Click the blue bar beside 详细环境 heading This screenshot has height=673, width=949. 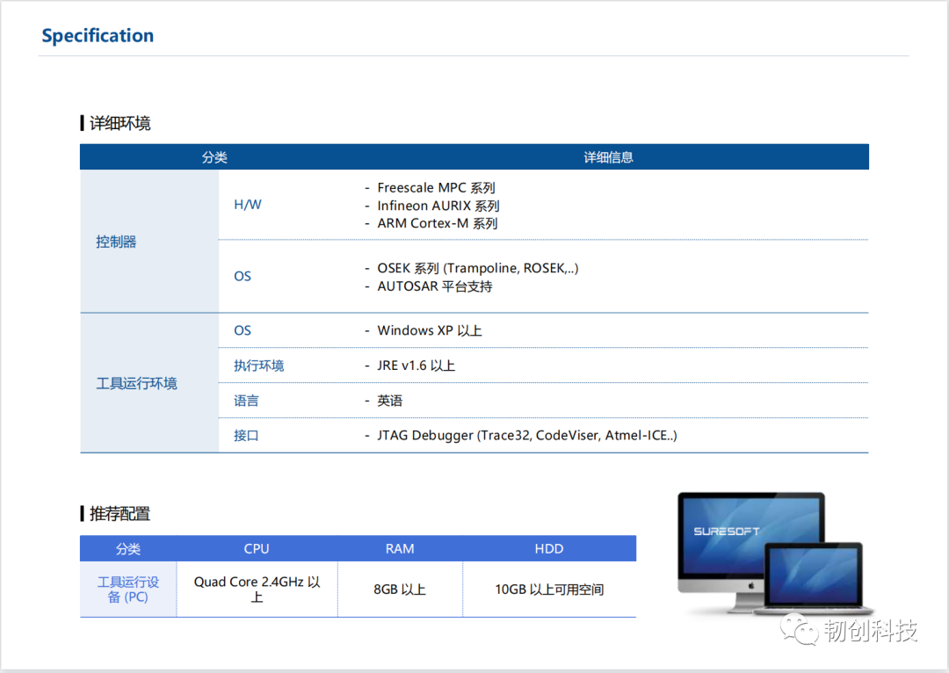pyautogui.click(x=82, y=123)
